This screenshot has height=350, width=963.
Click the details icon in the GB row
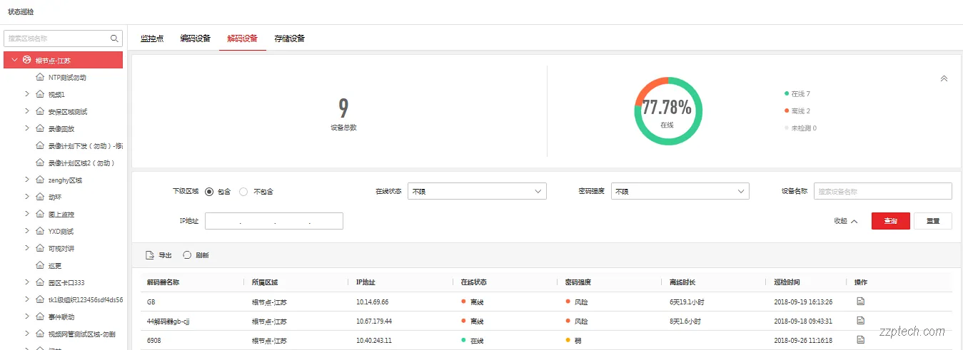pyautogui.click(x=860, y=302)
